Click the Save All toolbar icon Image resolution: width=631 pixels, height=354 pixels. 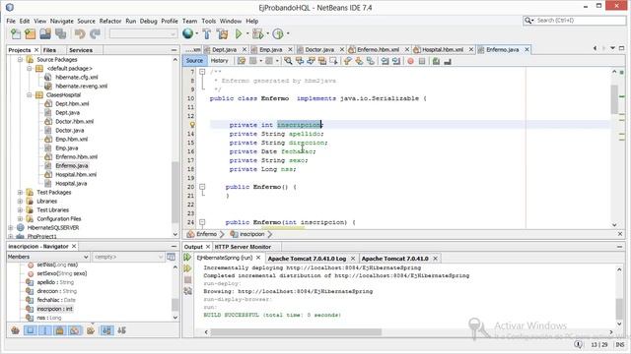click(x=60, y=34)
